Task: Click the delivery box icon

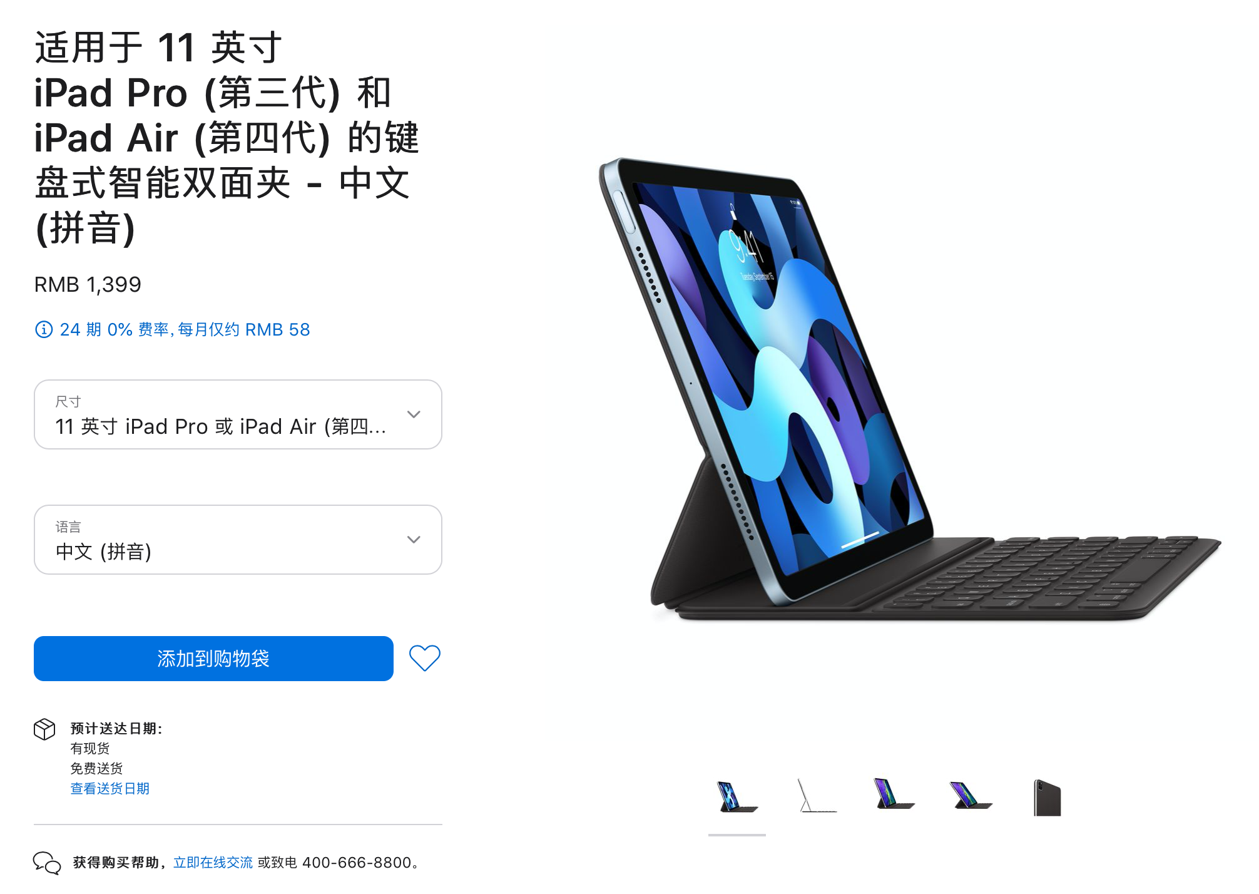Action: [x=44, y=729]
